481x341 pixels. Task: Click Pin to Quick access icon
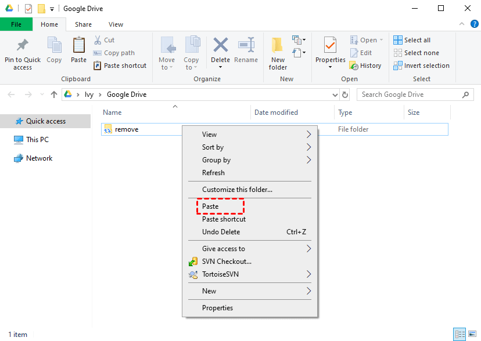tap(23, 45)
